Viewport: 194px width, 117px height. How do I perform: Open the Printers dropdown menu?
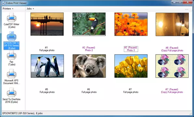click(8, 9)
